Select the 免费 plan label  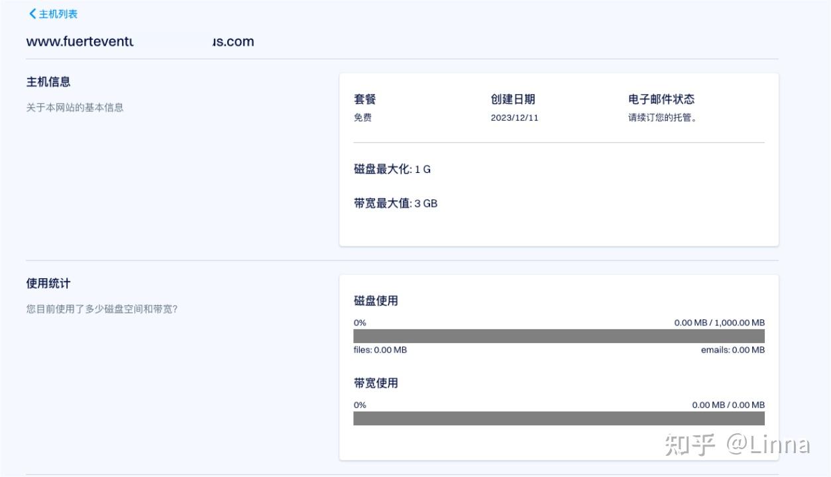[x=362, y=117]
